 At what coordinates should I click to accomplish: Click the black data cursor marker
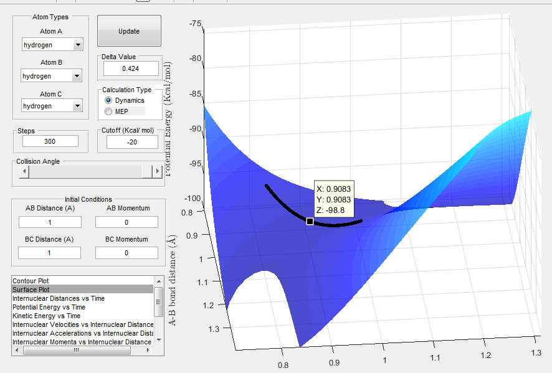tap(310, 221)
